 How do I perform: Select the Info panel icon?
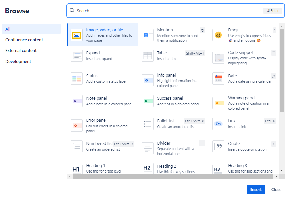tap(148, 80)
